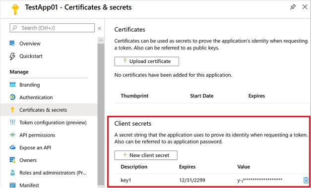Click the sidebar scrollbar thumb
Viewport: 311px width, 188px height.
101,114
